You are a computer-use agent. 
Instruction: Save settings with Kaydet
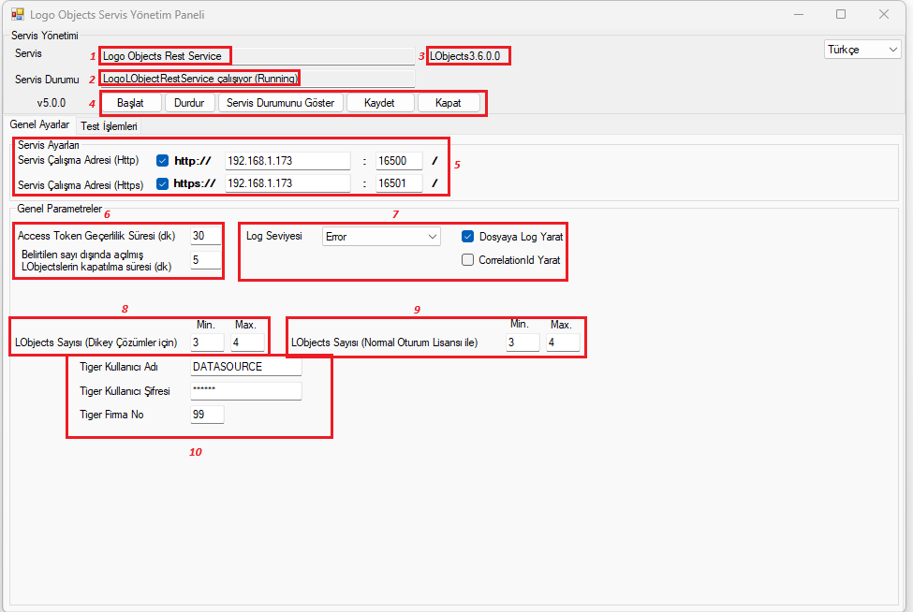click(379, 103)
